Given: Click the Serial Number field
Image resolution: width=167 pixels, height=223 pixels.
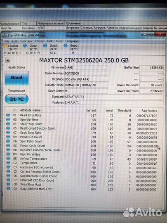Looking at the screenshot, I should coord(86,74).
